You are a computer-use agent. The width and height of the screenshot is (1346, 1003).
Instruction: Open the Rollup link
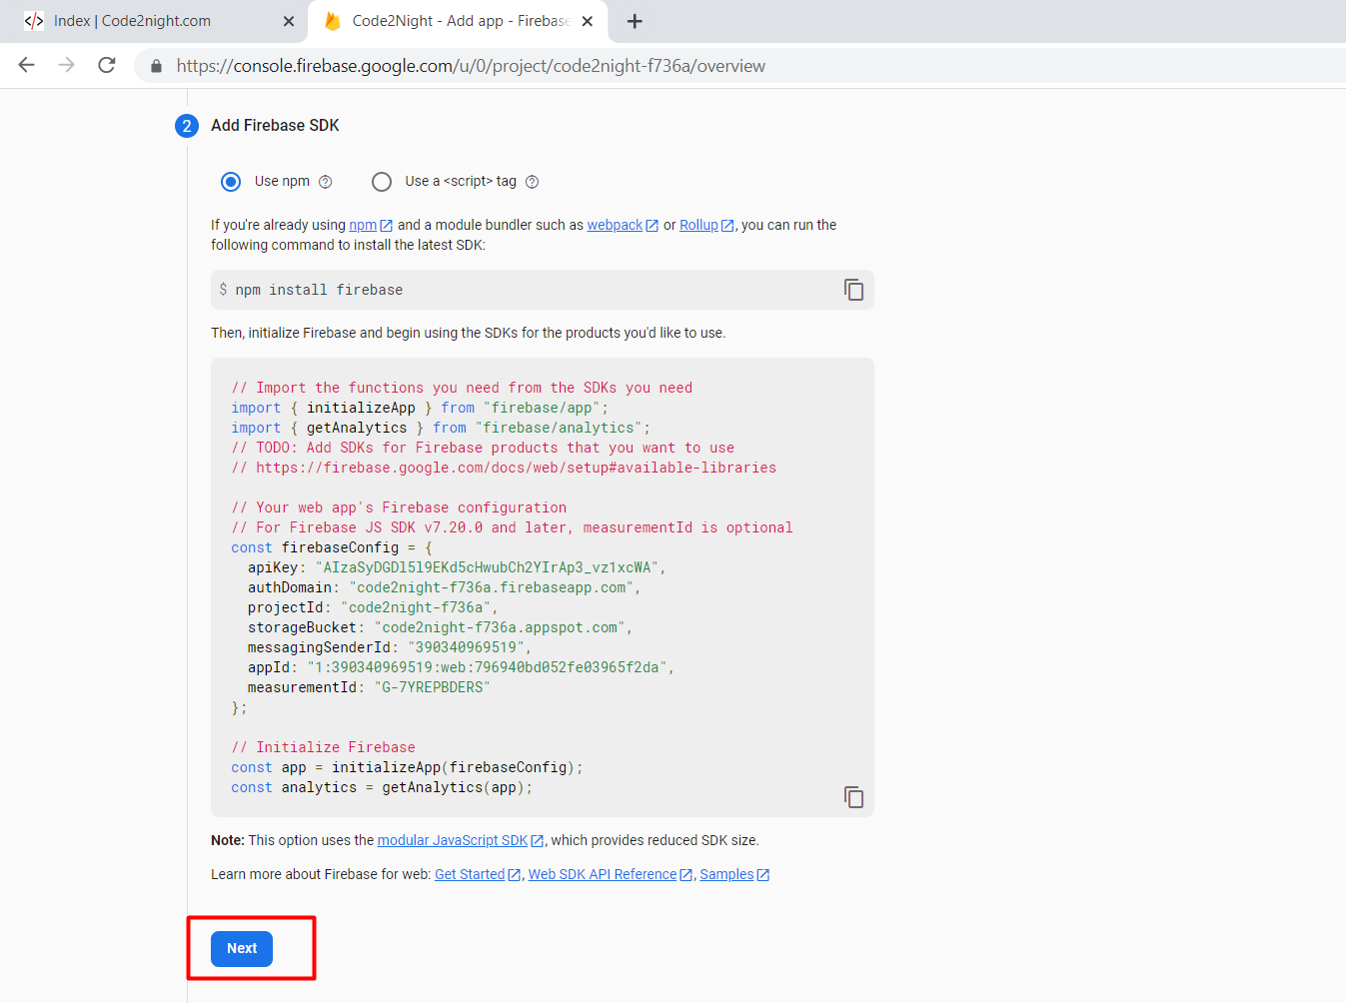pyautogui.click(x=698, y=225)
